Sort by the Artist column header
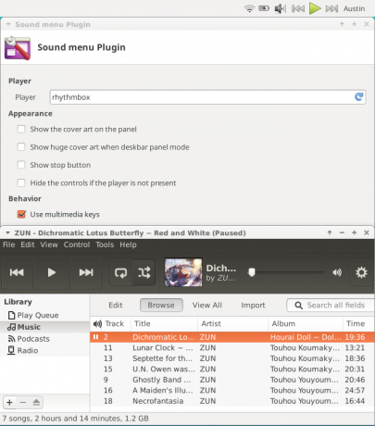Viewport: 375px width, 426px height. [232, 323]
